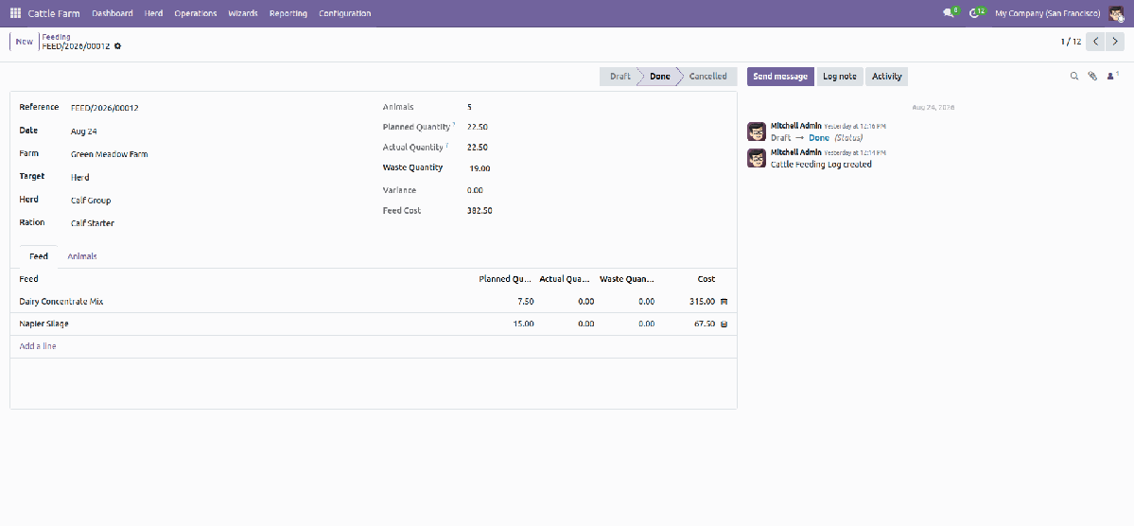
Task: Sort by Waste Quantity column header
Action: [627, 278]
